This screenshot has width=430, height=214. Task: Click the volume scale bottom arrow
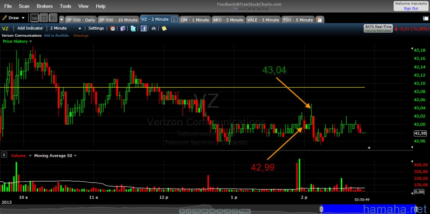point(412,193)
